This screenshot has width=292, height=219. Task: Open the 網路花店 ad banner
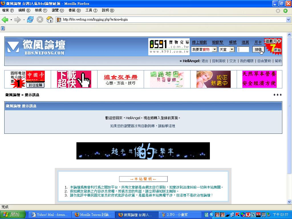(167, 79)
